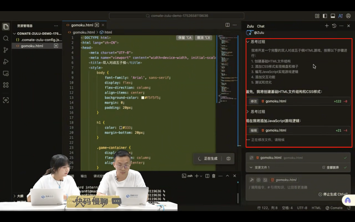Image resolution: width=355 pixels, height=222 pixels.
Task: Click the comate-zulu-demo command center search bar
Action: [177, 16]
